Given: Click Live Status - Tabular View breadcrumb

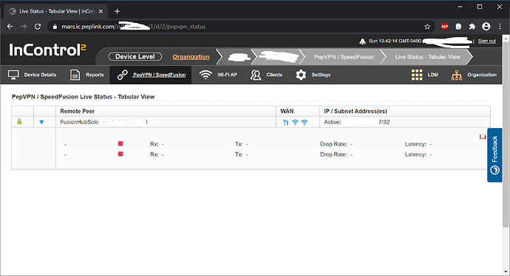Looking at the screenshot, I should pyautogui.click(x=428, y=57).
